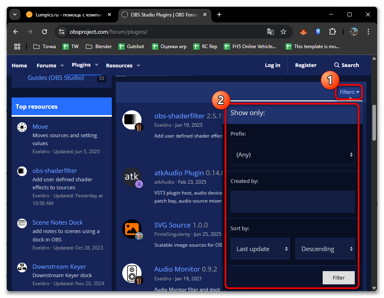Image resolution: width=384 pixels, height=298 pixels.
Task: Click the Scene Notes Dock sidebar icon
Action: click(22, 223)
